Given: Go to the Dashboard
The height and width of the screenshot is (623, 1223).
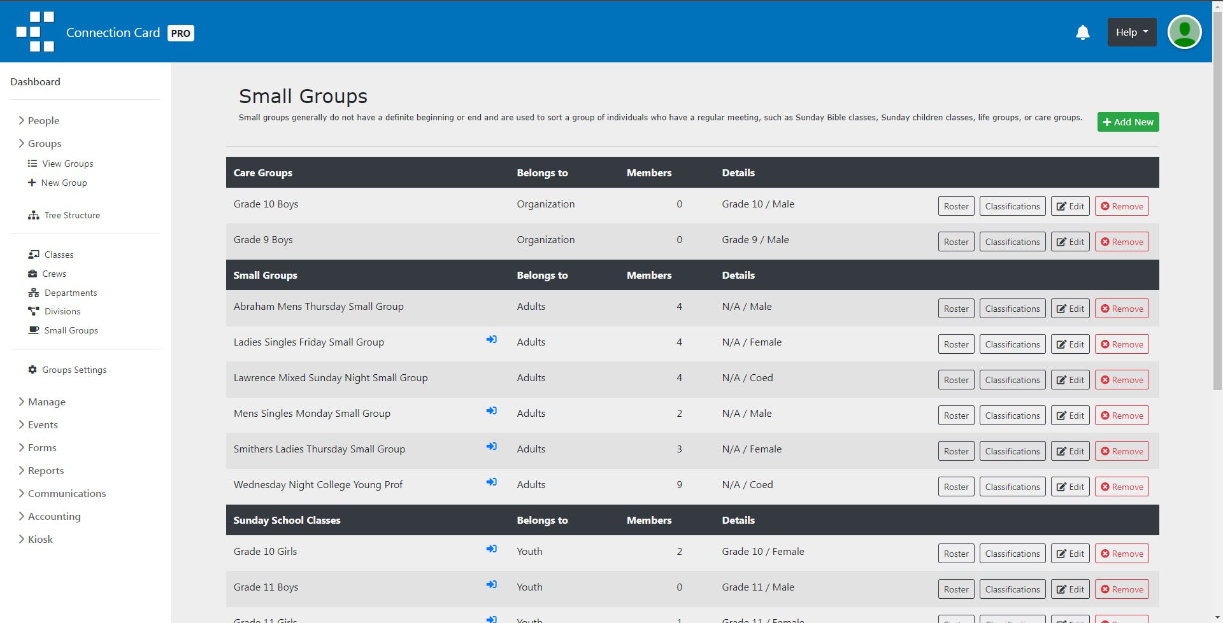Looking at the screenshot, I should [35, 81].
